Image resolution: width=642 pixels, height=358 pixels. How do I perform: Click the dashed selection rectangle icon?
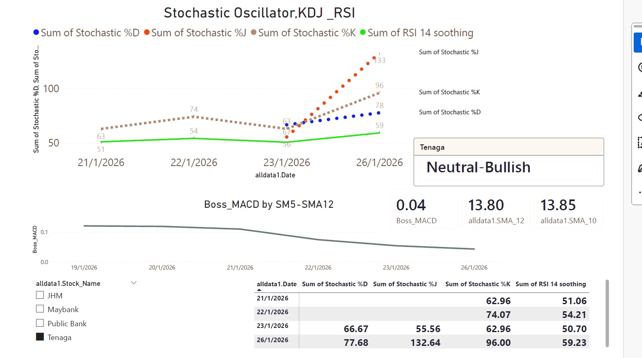click(x=639, y=142)
